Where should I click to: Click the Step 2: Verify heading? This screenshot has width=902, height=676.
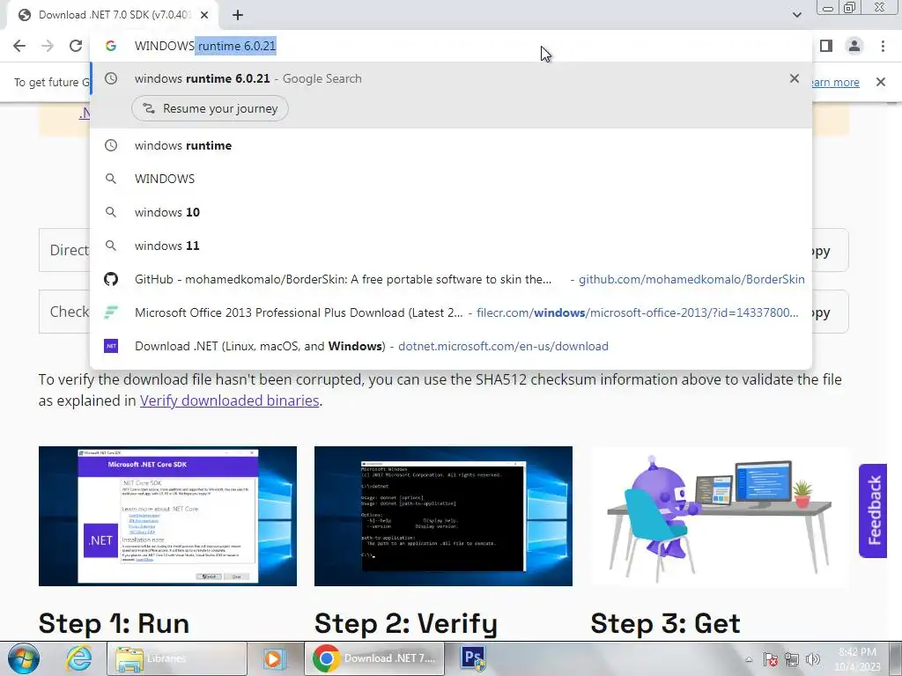coord(405,624)
